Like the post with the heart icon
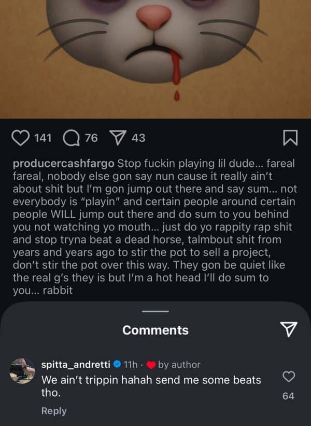This screenshot has width=311, height=426. (20, 138)
